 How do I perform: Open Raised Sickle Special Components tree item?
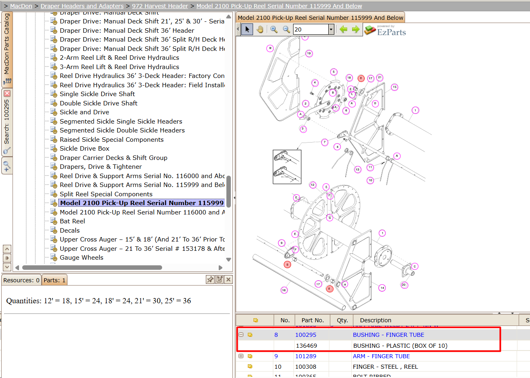pyautogui.click(x=112, y=140)
